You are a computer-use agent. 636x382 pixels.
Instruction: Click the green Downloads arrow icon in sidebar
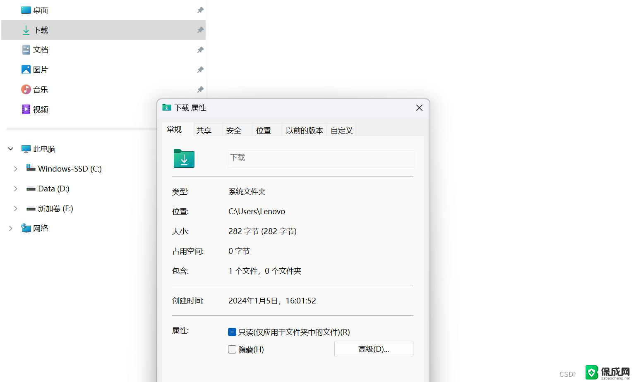click(26, 30)
